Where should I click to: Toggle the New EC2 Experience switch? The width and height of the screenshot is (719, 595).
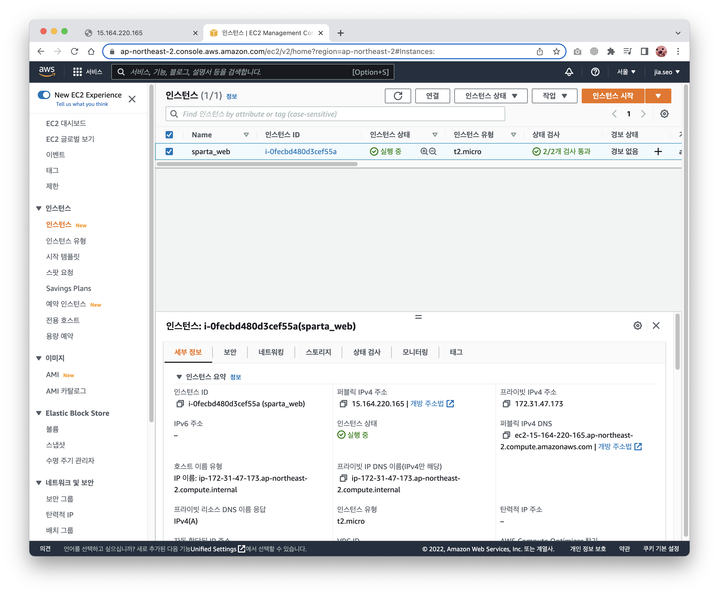[x=44, y=95]
